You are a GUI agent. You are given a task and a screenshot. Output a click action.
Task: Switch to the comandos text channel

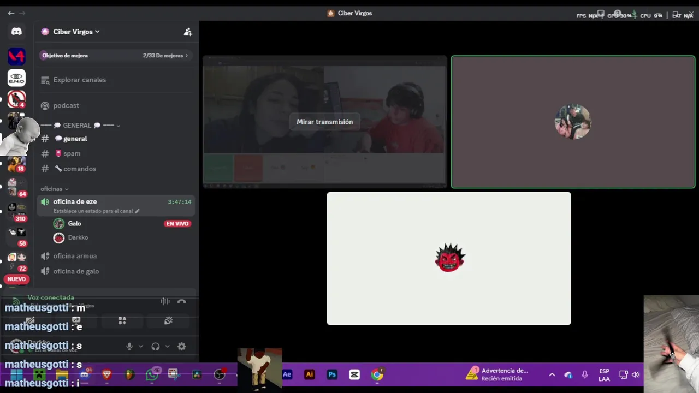tap(79, 169)
